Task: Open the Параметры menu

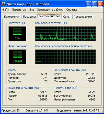Action: tap(19, 10)
